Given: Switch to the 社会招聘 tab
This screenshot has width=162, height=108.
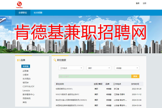Looking at the screenshot, I should point(38,13).
